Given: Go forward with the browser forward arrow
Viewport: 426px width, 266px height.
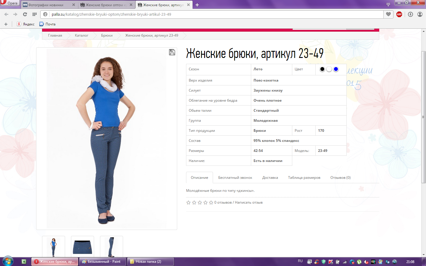Looking at the screenshot, I should coord(15,14).
